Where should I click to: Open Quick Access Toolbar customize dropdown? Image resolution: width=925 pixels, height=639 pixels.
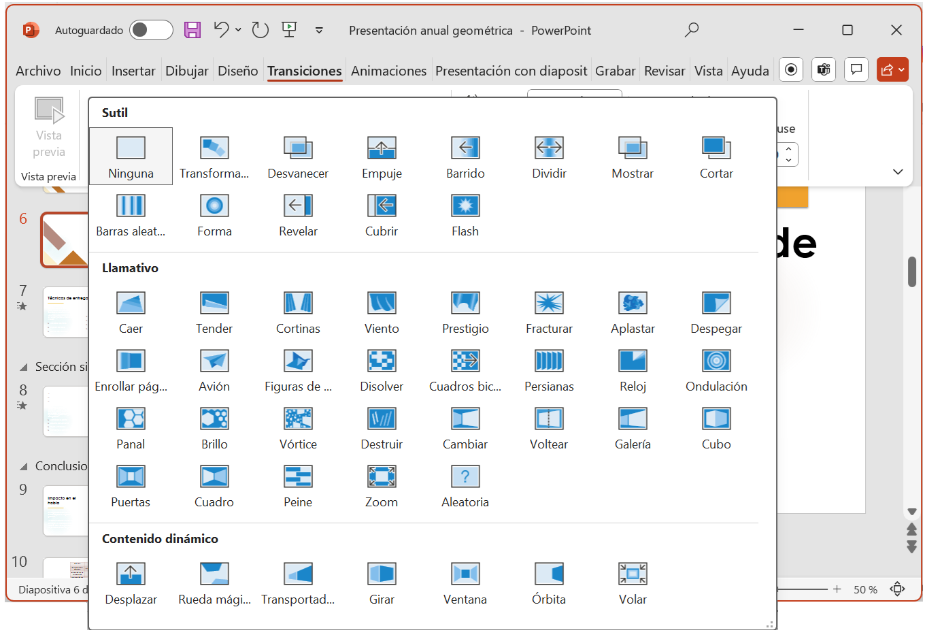319,30
